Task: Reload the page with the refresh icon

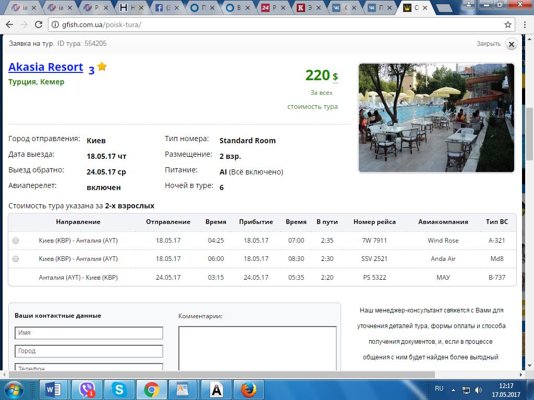Action: point(38,24)
